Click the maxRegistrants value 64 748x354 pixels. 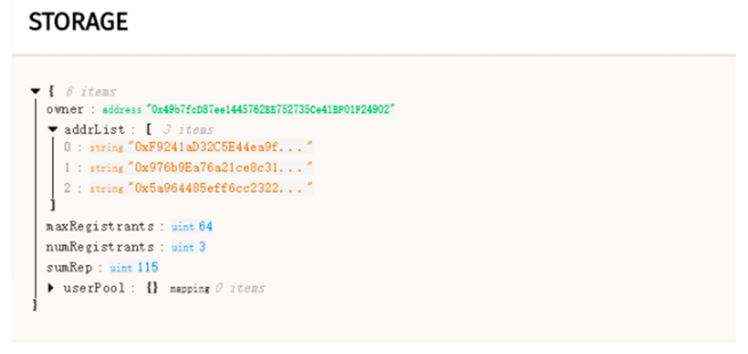[205, 227]
